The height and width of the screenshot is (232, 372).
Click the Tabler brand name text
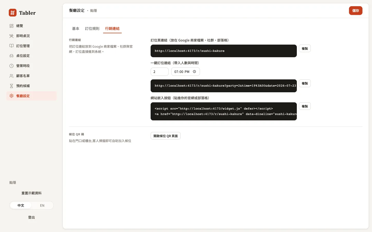tap(27, 13)
